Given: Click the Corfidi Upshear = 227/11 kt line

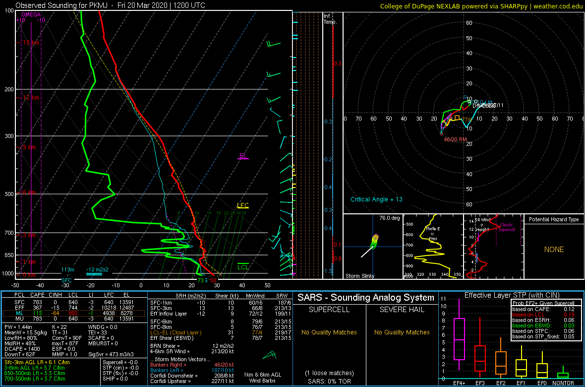Looking at the screenshot, I should click(x=191, y=382).
